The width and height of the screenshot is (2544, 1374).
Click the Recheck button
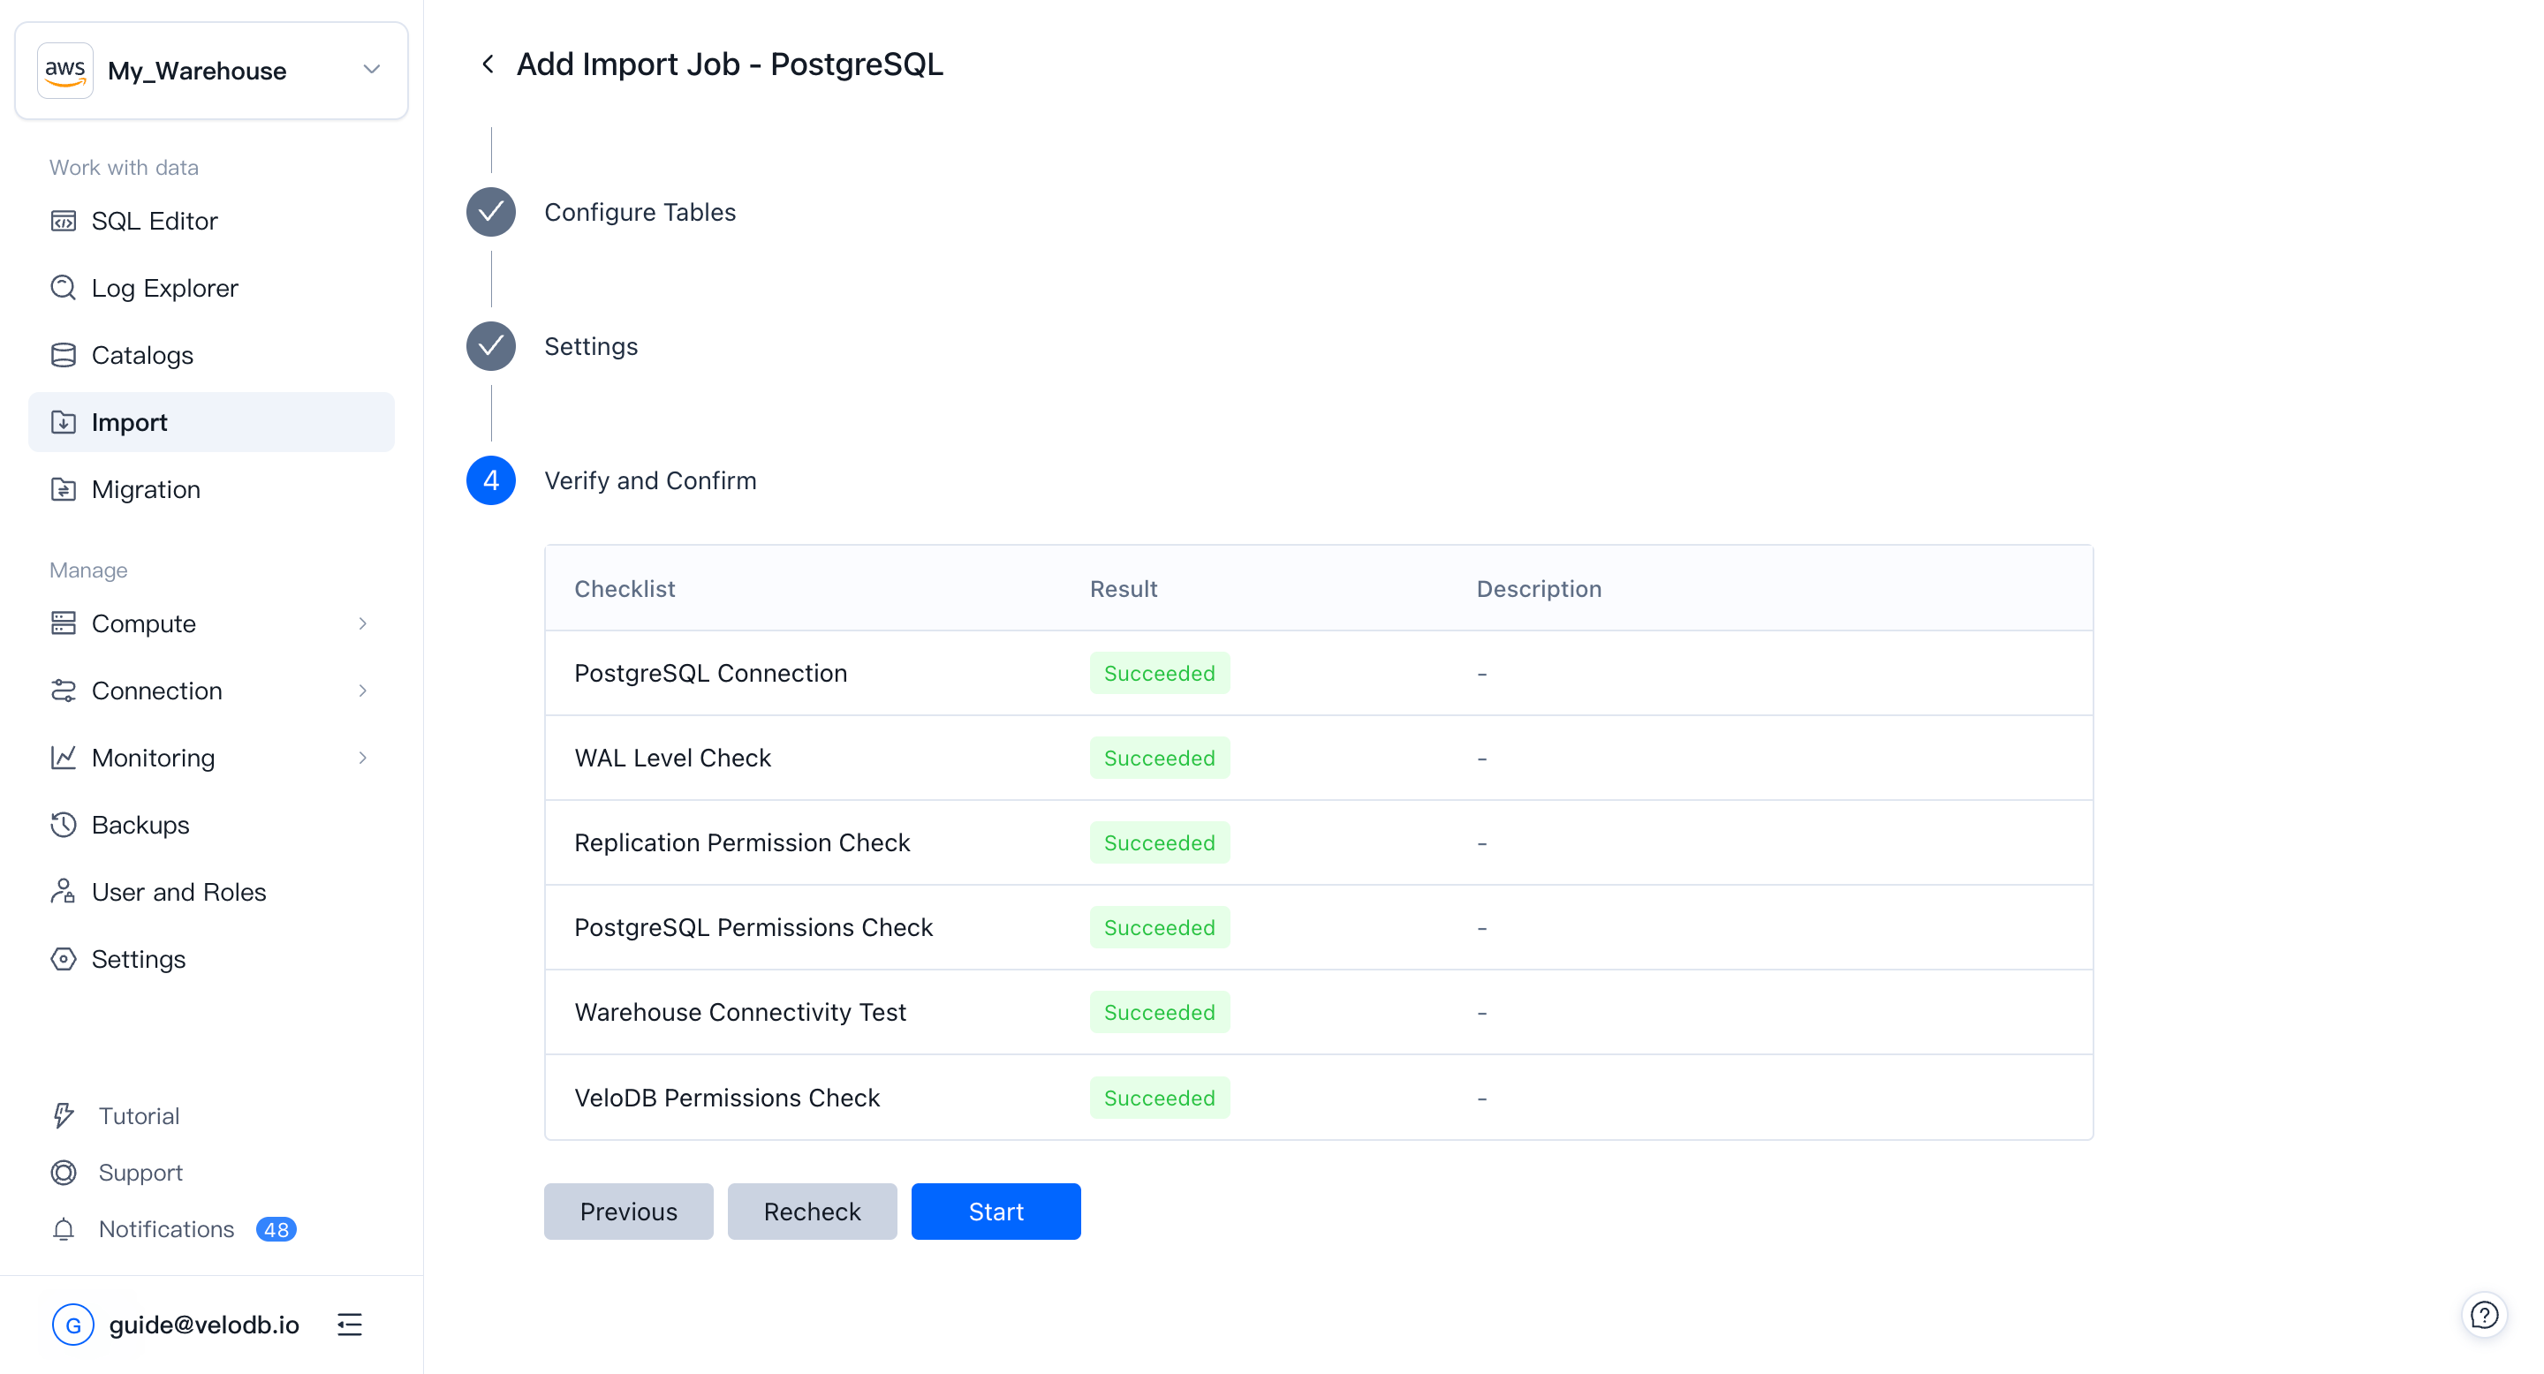[x=812, y=1212]
